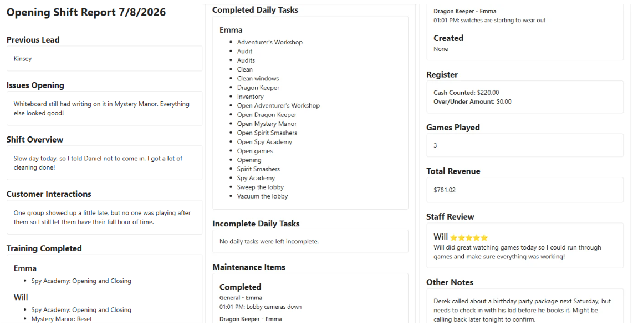Select the Open Spirit Smashers task
This screenshot has width=633, height=325.
(267, 133)
